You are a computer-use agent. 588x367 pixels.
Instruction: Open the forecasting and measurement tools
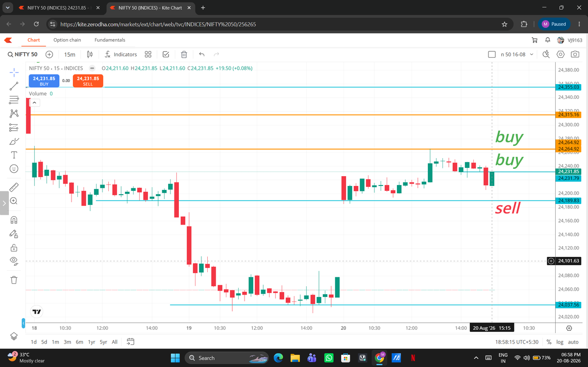(14, 127)
